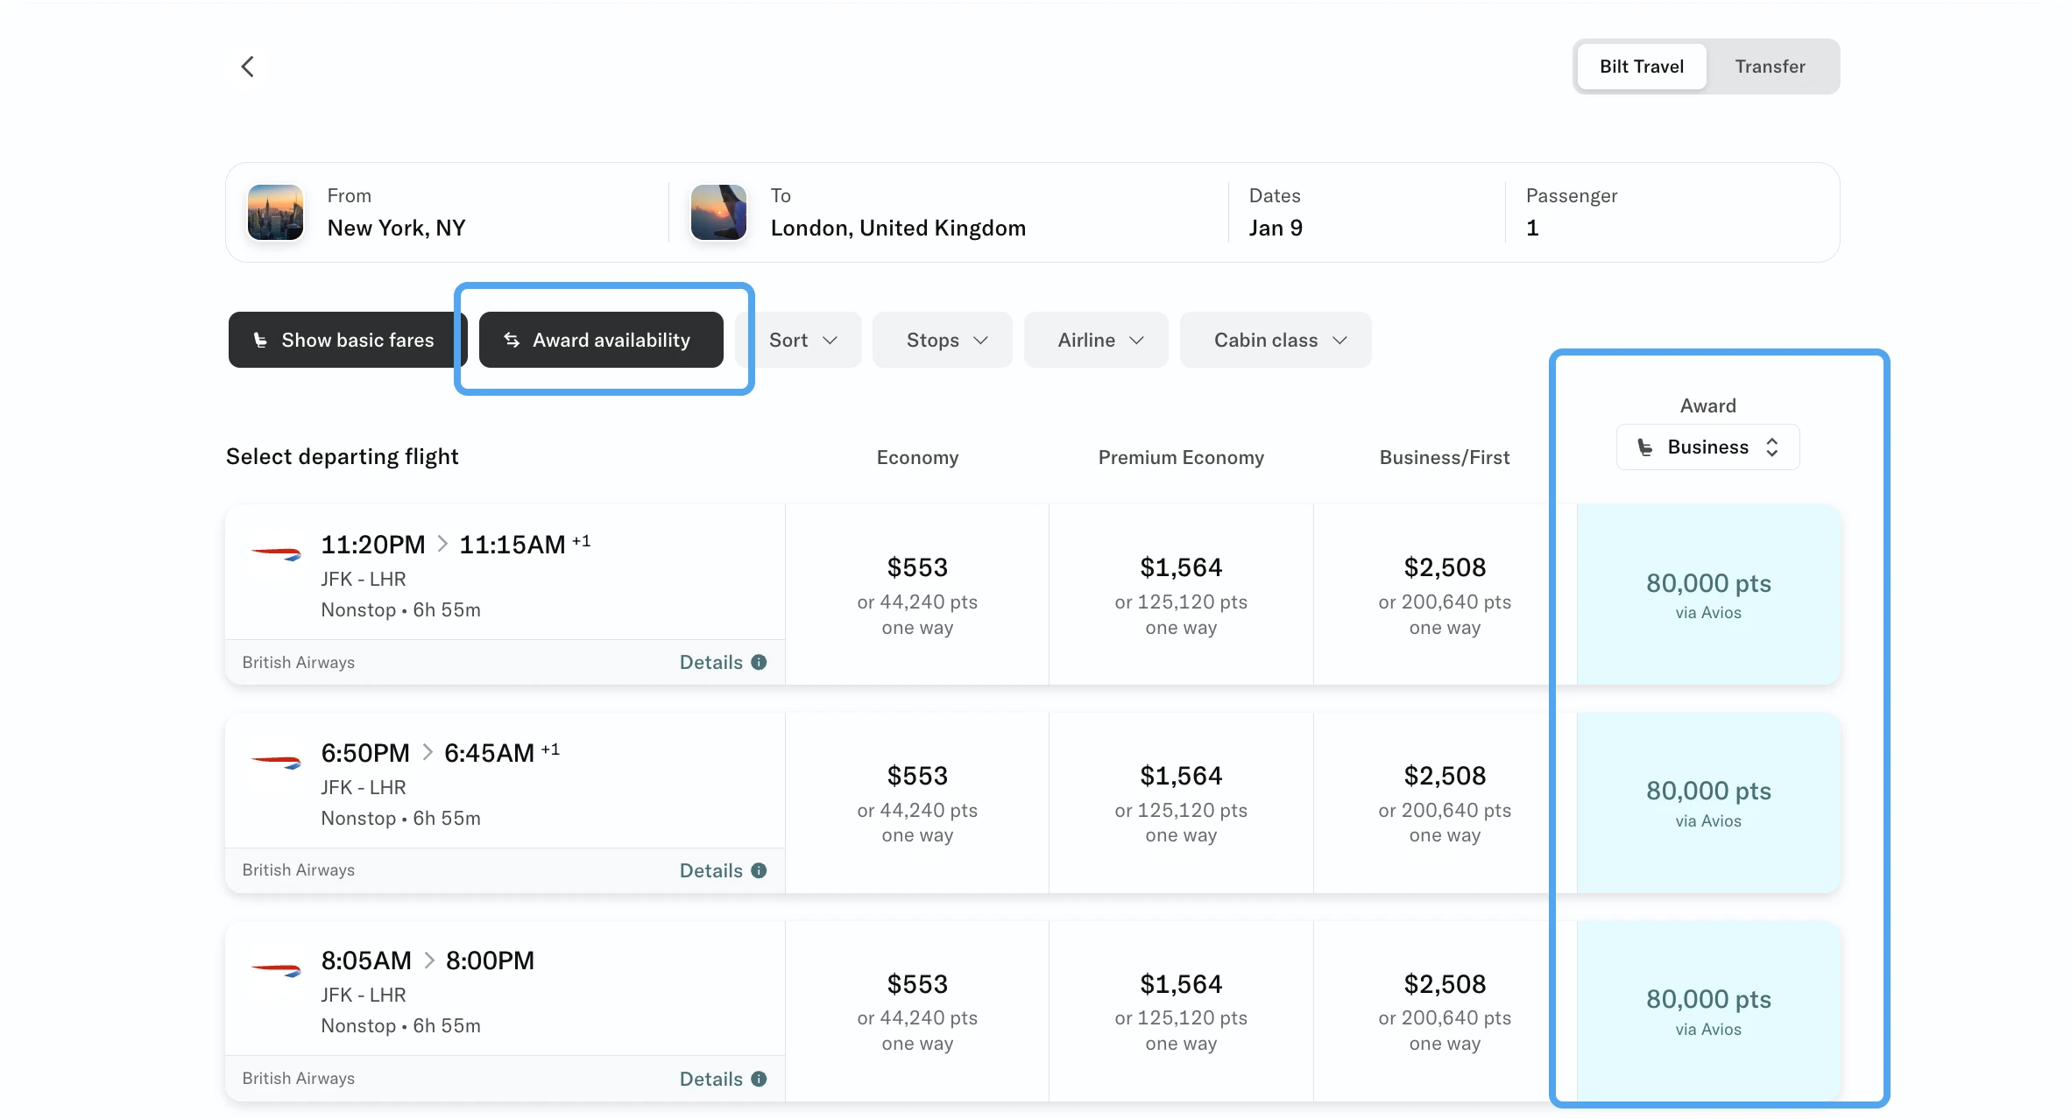Image resolution: width=2071 pixels, height=1119 pixels.
Task: Click British Airways logo on 11:20PM flight
Action: (x=276, y=552)
